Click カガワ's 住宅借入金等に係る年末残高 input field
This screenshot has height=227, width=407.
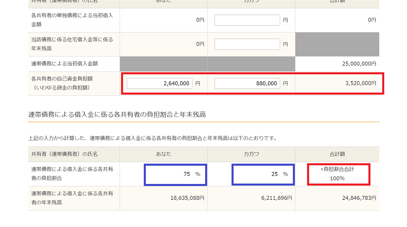[247, 44]
